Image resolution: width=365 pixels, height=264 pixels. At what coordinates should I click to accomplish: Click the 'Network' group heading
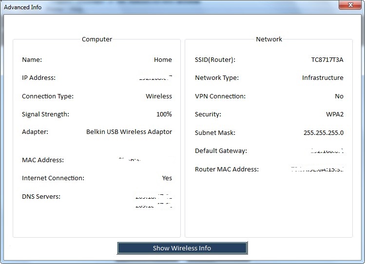269,39
